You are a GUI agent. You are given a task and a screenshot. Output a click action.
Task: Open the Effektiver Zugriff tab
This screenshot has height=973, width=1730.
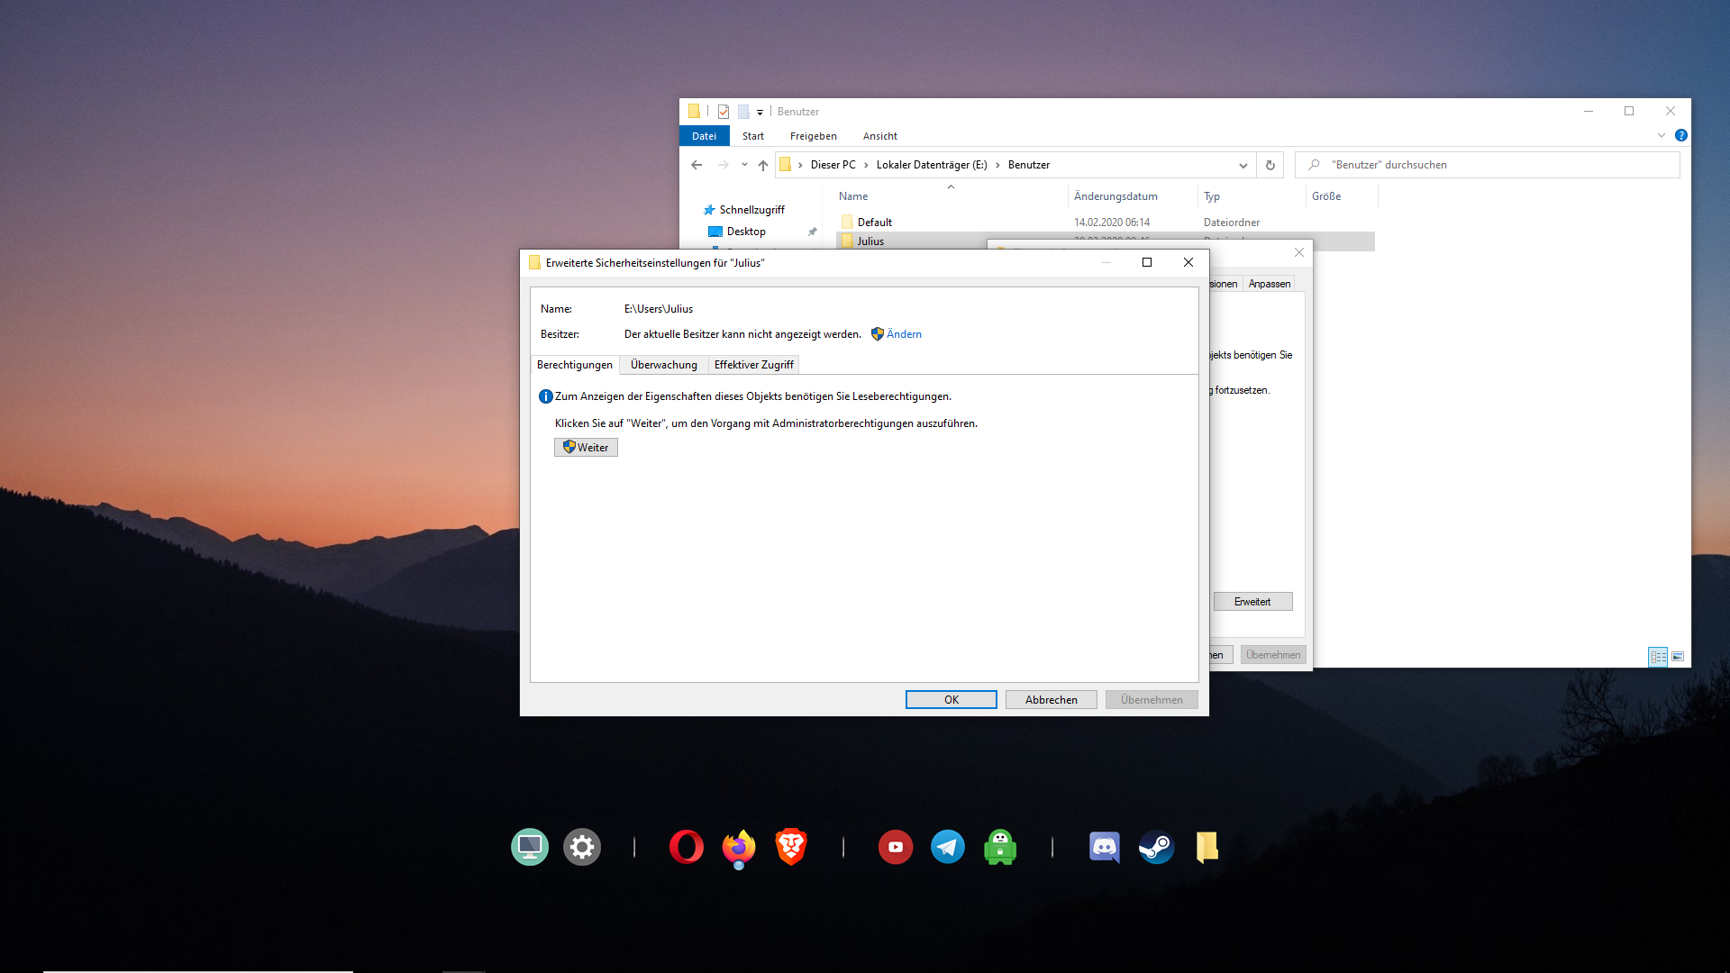753,365
